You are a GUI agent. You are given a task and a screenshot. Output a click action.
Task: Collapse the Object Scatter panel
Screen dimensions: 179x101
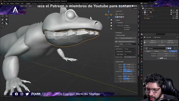click(x=115, y=62)
